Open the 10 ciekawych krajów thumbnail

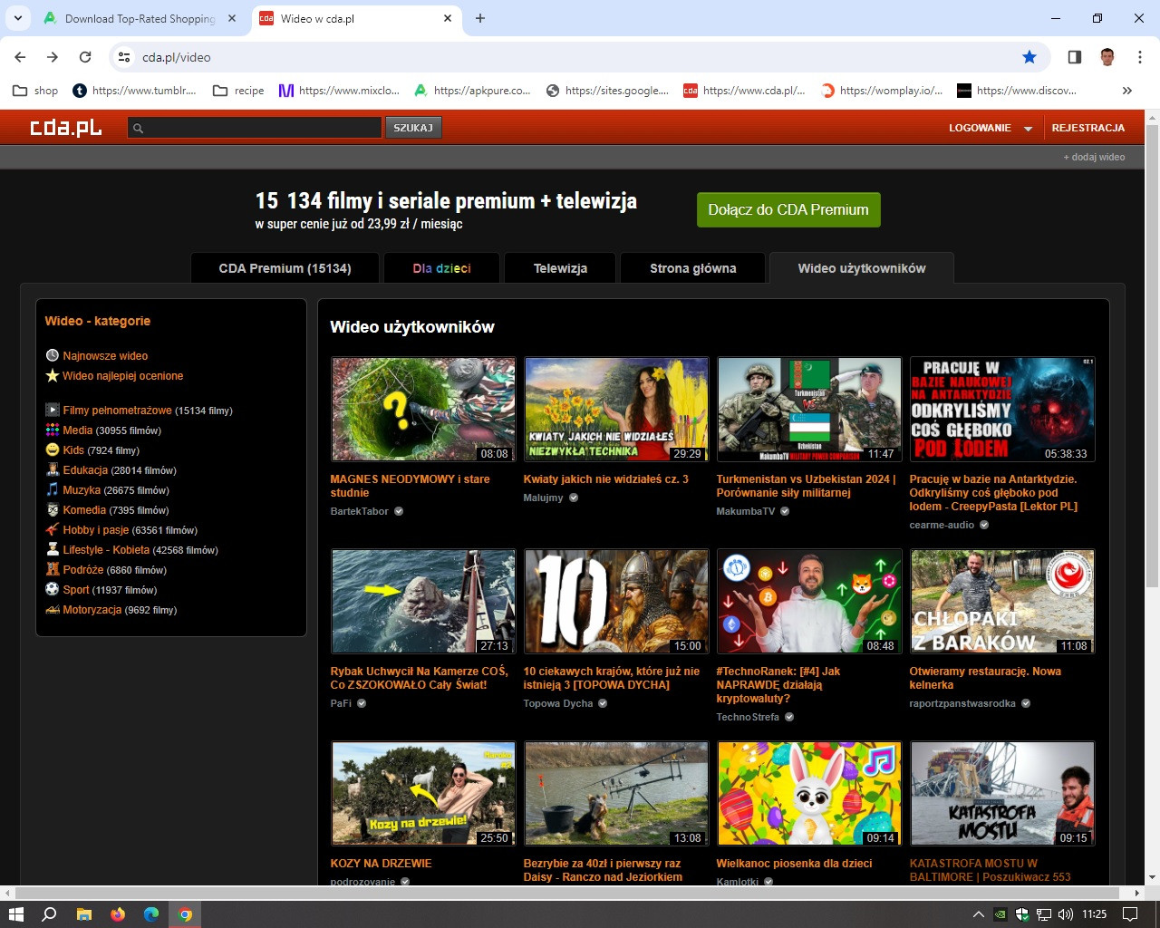tap(616, 602)
